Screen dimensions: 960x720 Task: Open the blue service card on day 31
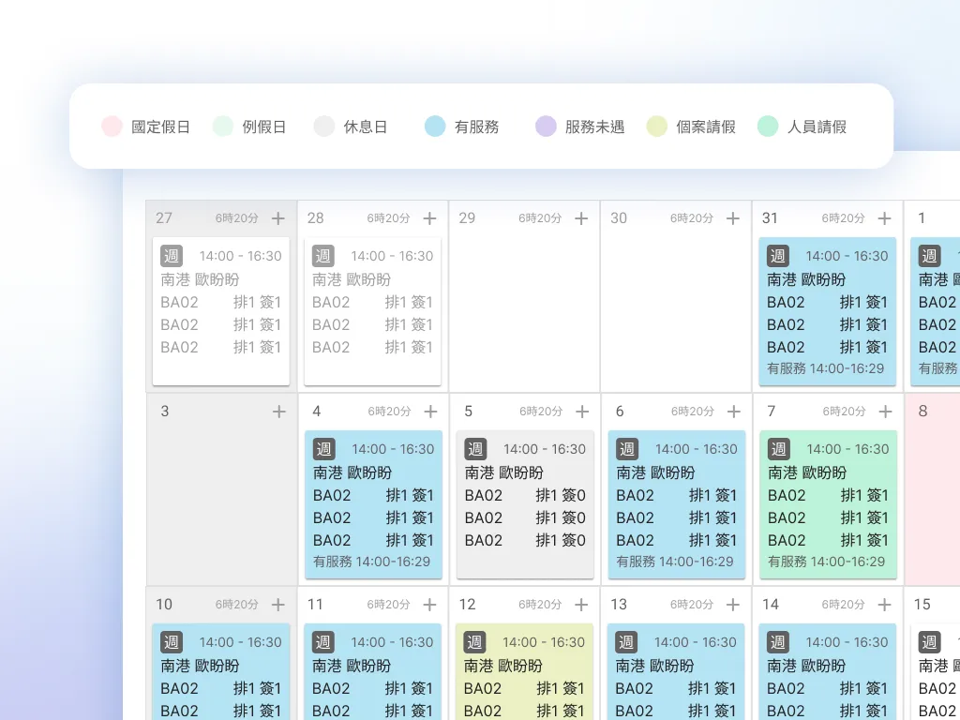(x=827, y=311)
